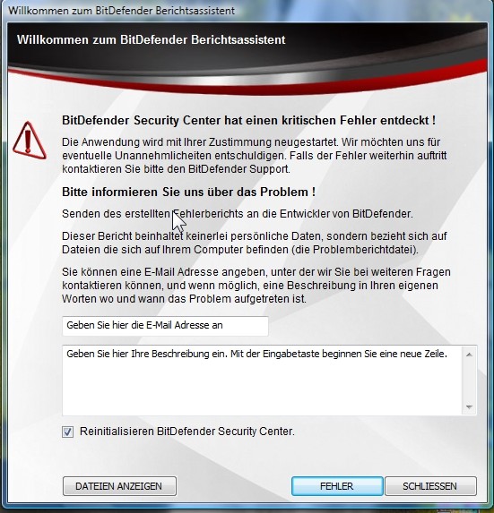The height and width of the screenshot is (513, 494).
Task: Click the black header banner title
Action: pos(151,39)
